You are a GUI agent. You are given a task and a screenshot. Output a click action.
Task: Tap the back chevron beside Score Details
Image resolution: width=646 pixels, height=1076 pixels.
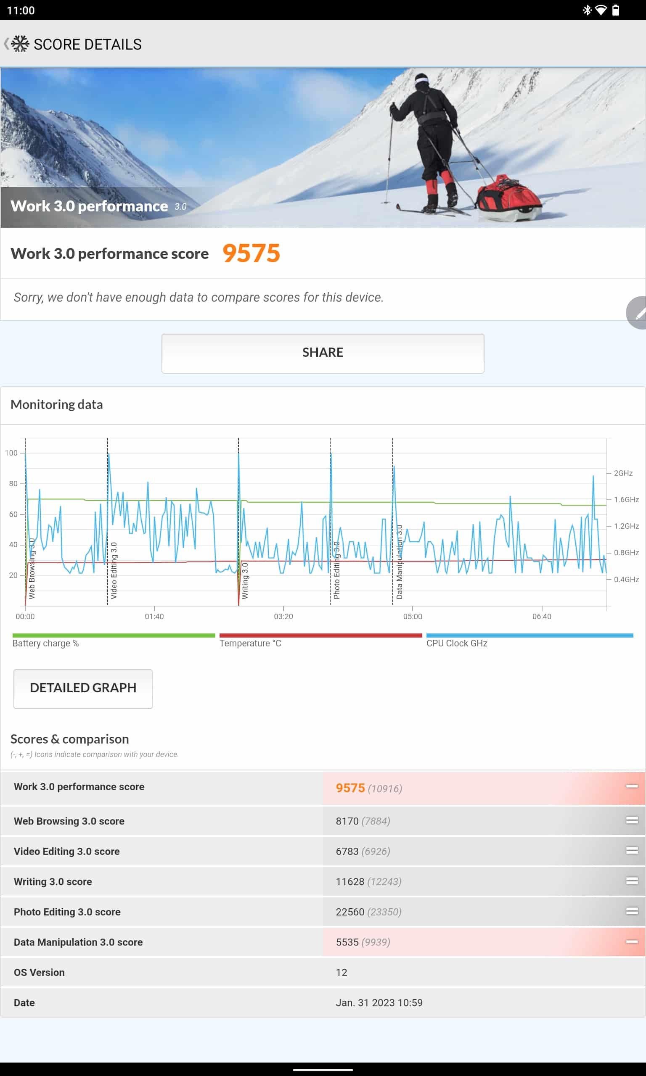pos(6,44)
